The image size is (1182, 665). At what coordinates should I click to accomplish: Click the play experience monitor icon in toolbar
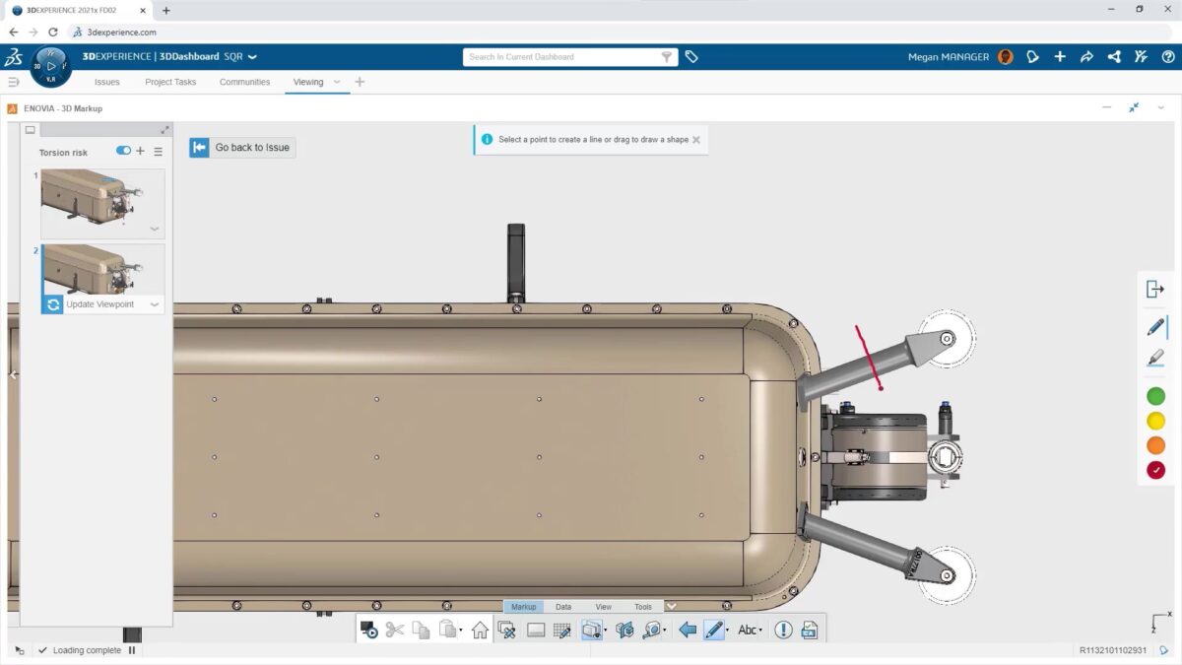369,630
